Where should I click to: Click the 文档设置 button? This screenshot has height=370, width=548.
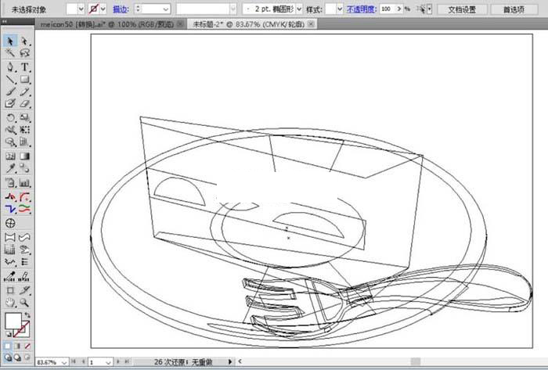462,9
